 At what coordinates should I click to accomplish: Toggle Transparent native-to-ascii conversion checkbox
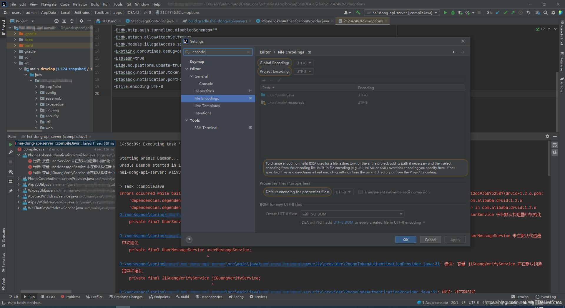click(360, 192)
